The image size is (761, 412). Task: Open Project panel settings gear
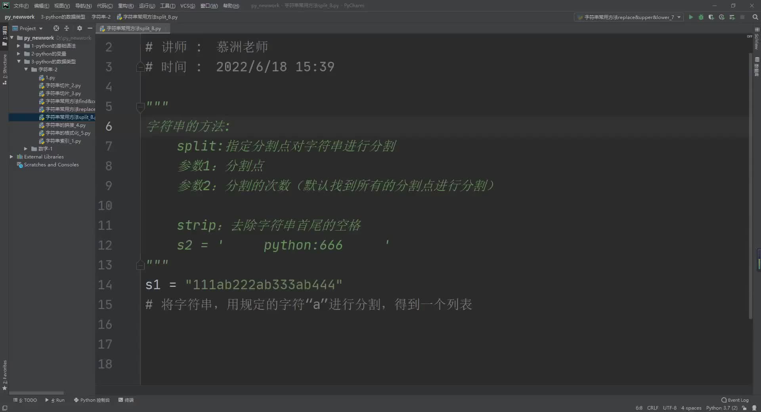pyautogui.click(x=79, y=28)
